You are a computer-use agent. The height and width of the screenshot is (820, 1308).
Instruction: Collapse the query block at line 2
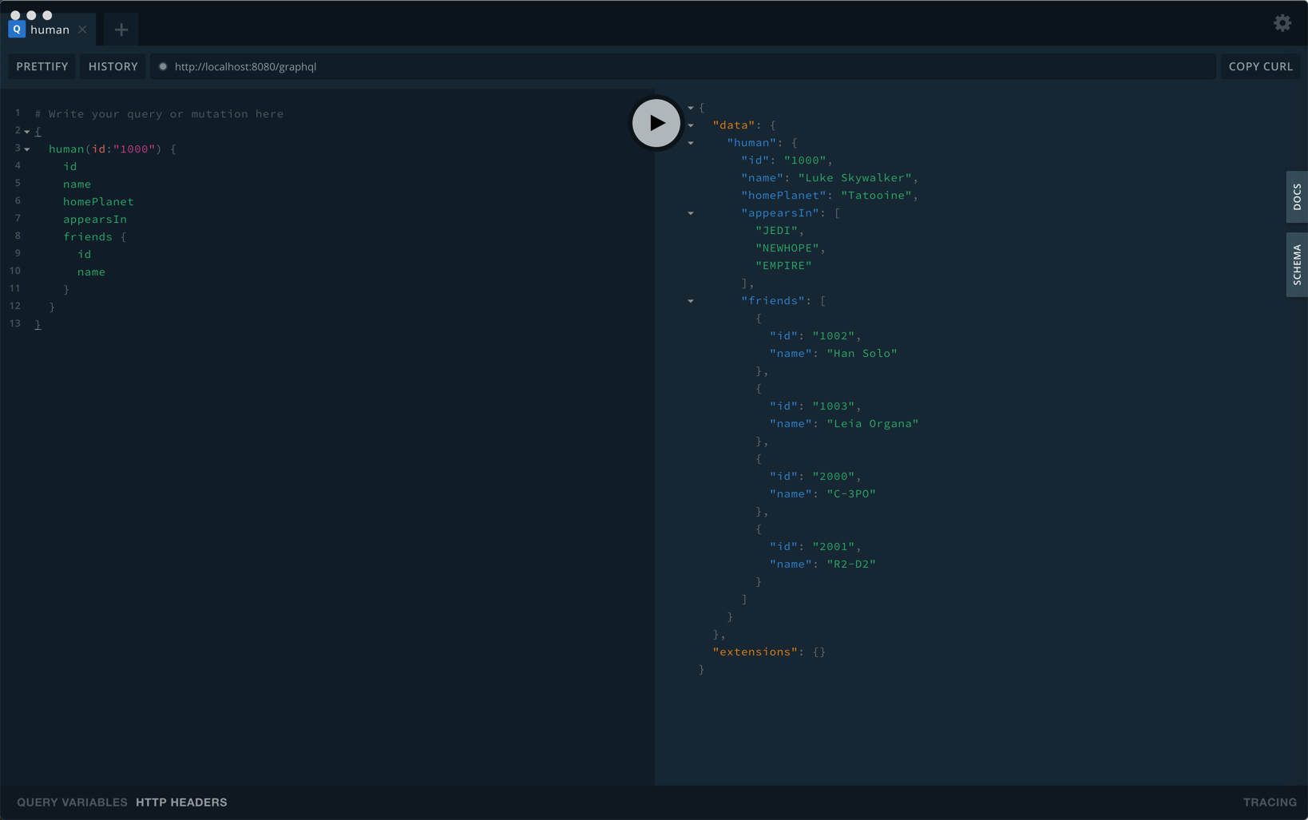pyautogui.click(x=27, y=132)
